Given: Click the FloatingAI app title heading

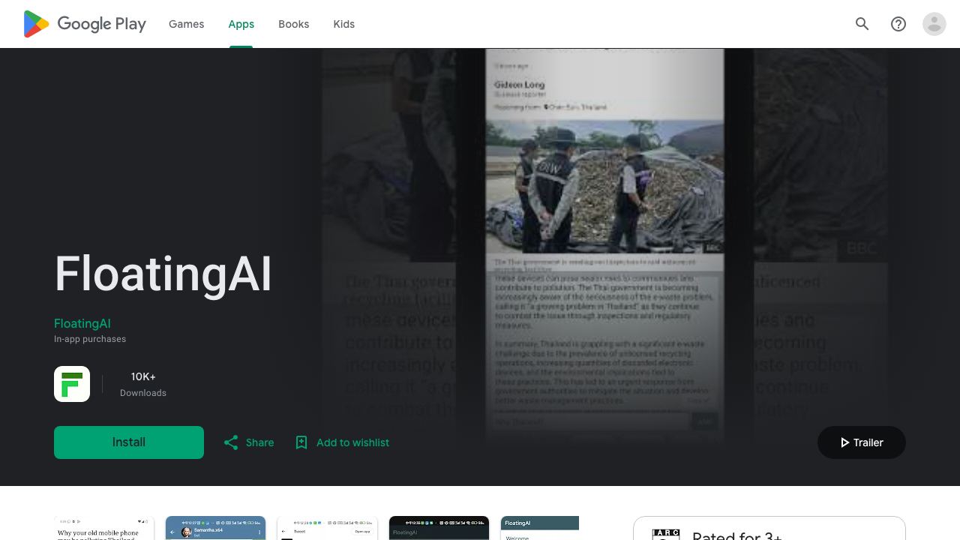Looking at the screenshot, I should [163, 274].
